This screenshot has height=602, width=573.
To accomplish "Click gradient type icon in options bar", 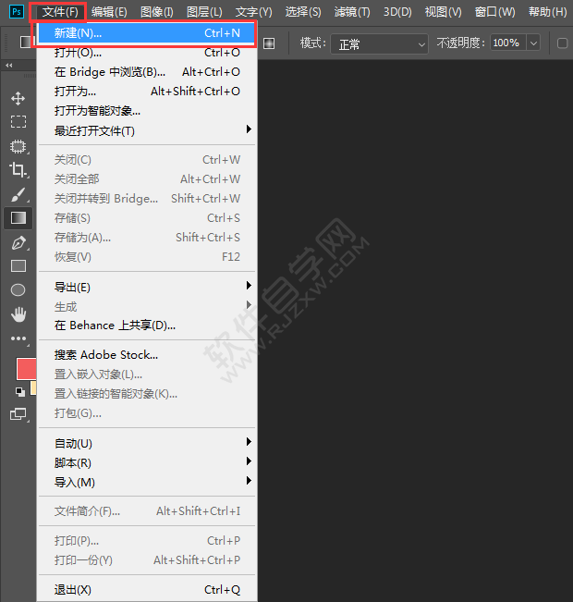I will coord(269,43).
